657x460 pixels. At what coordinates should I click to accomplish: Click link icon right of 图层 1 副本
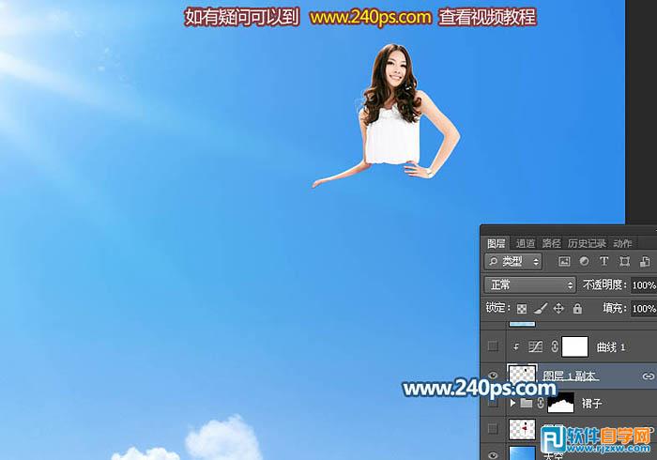[649, 376]
